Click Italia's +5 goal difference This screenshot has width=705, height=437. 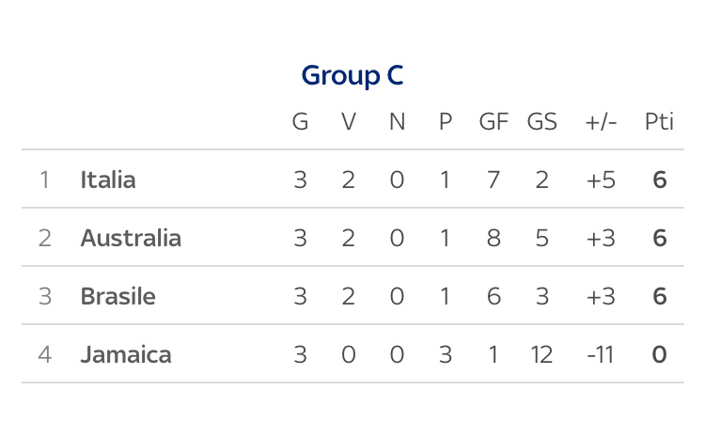(601, 179)
